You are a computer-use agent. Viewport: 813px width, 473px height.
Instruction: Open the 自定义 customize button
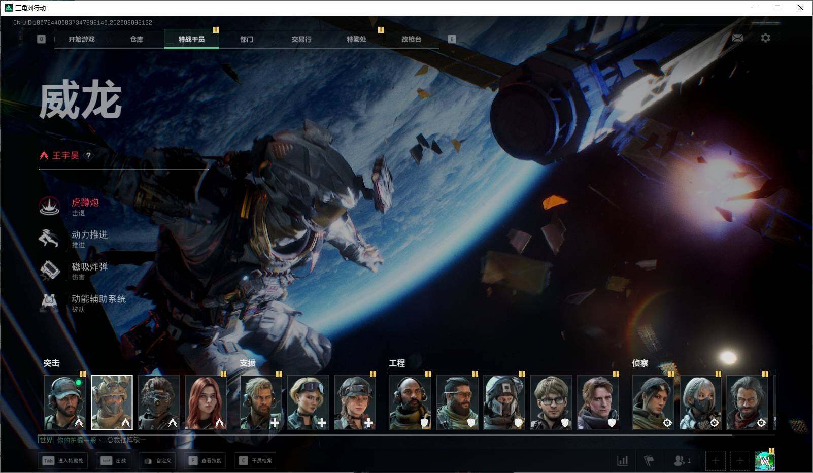[x=158, y=461]
